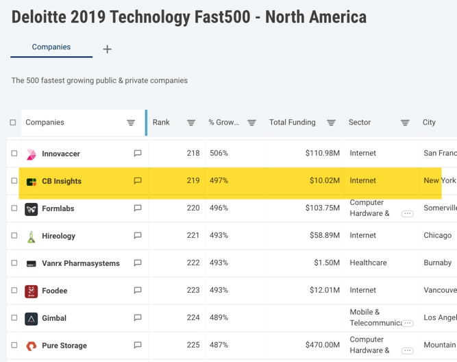Open comment icon for Formlabs row
Viewport: 457px width, 362px height.
pos(138,208)
